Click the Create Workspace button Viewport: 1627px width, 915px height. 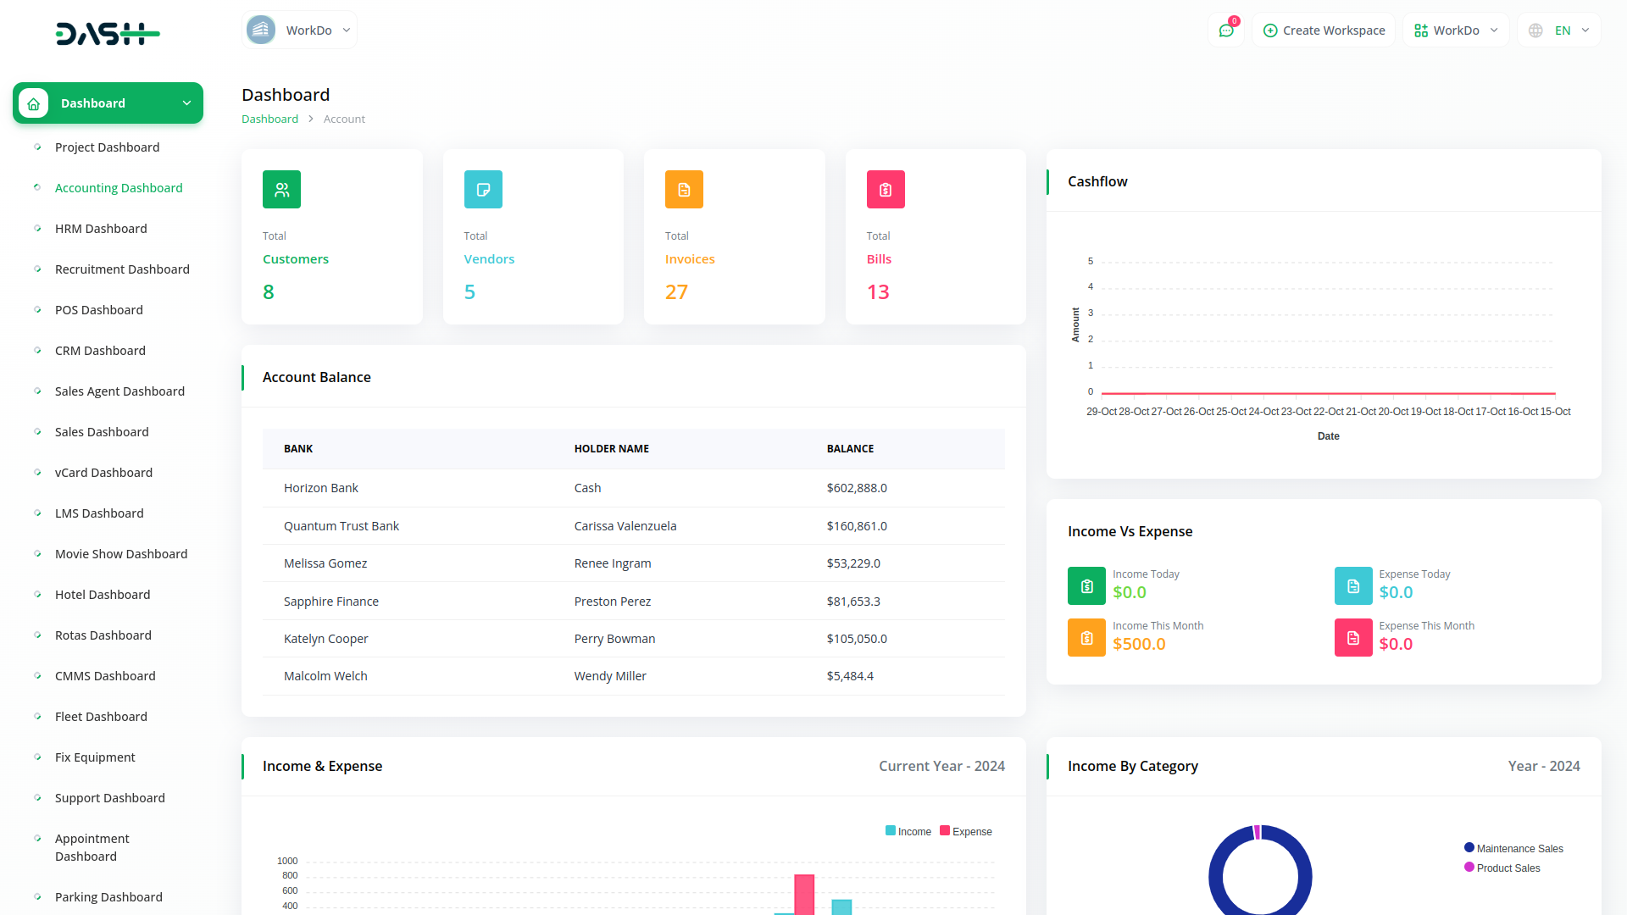(x=1324, y=30)
